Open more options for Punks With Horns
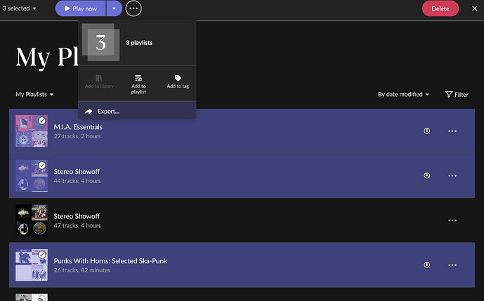The width and height of the screenshot is (484, 301). 452,265
